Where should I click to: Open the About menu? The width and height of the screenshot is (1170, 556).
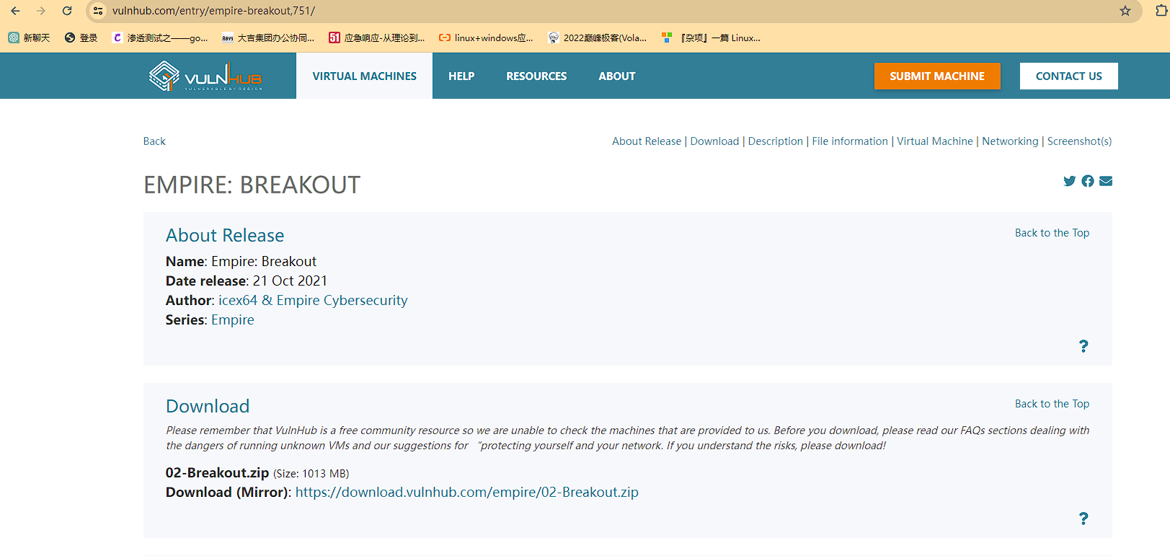[x=617, y=76]
